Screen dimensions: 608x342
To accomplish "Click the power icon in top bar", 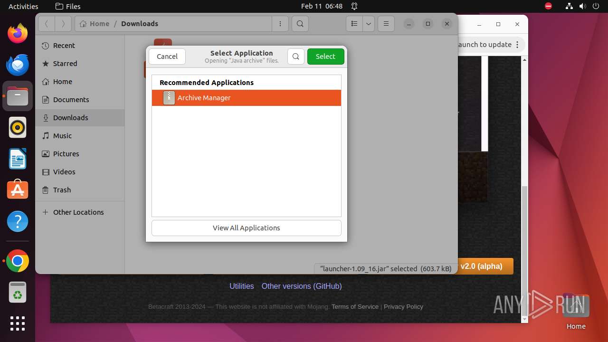I will pos(596,6).
